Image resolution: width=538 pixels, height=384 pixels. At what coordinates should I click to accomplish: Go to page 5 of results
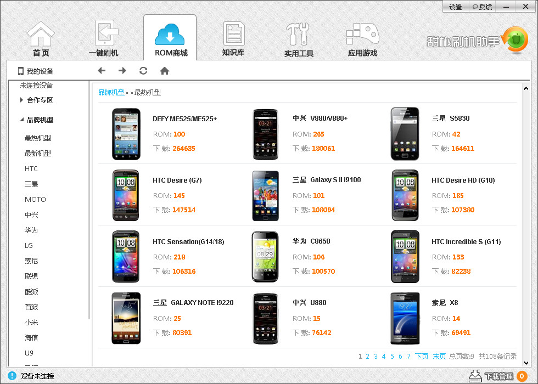click(x=392, y=357)
